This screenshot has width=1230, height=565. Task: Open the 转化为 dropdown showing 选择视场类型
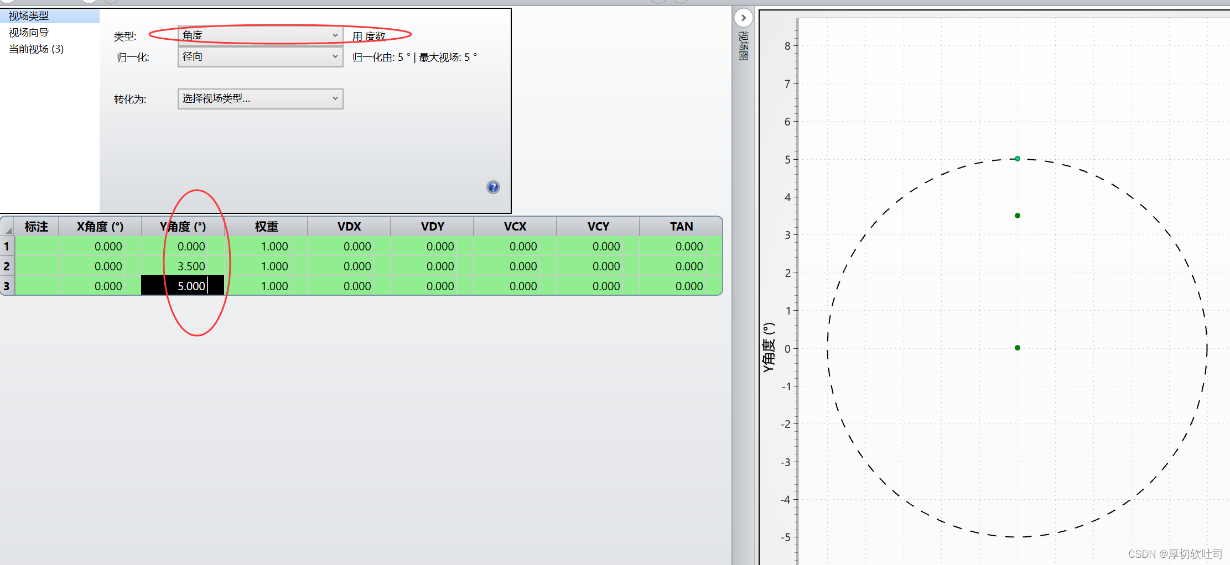click(260, 98)
